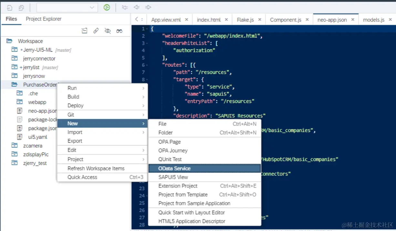The height and width of the screenshot is (231, 396).
Task: Click the forward navigation arrow in top toolbar
Action: pyautogui.click(x=148, y=7)
